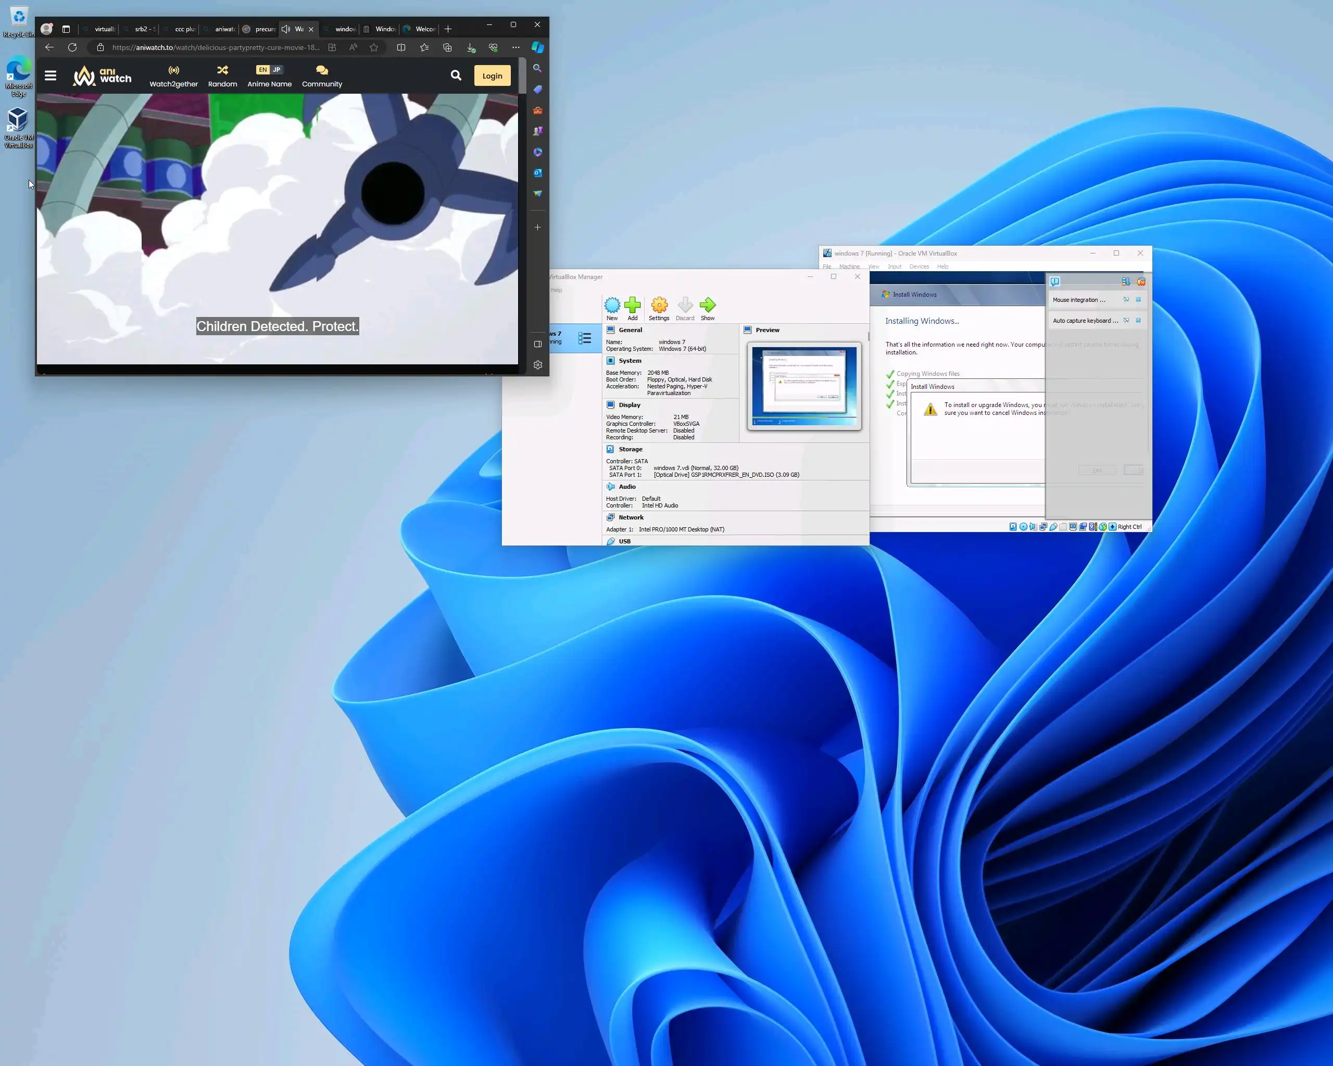Open Edge Settings and more ellipsis

[x=515, y=47]
